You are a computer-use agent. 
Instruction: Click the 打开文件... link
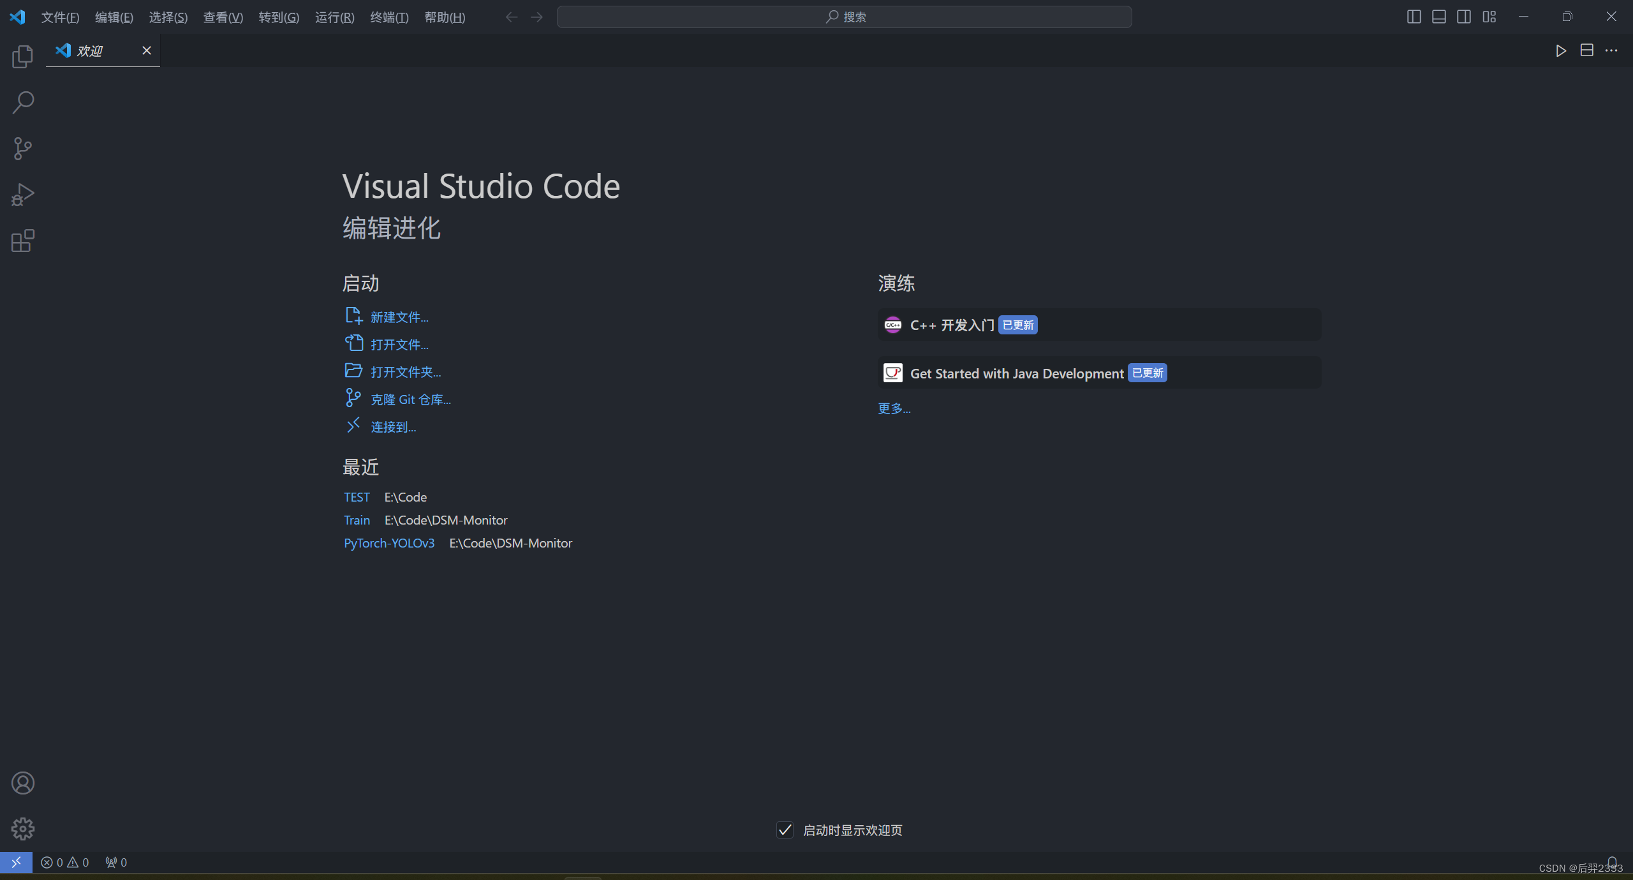coord(399,345)
